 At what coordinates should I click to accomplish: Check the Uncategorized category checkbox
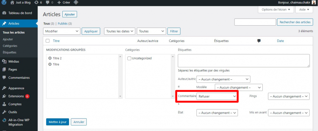pos(129,58)
